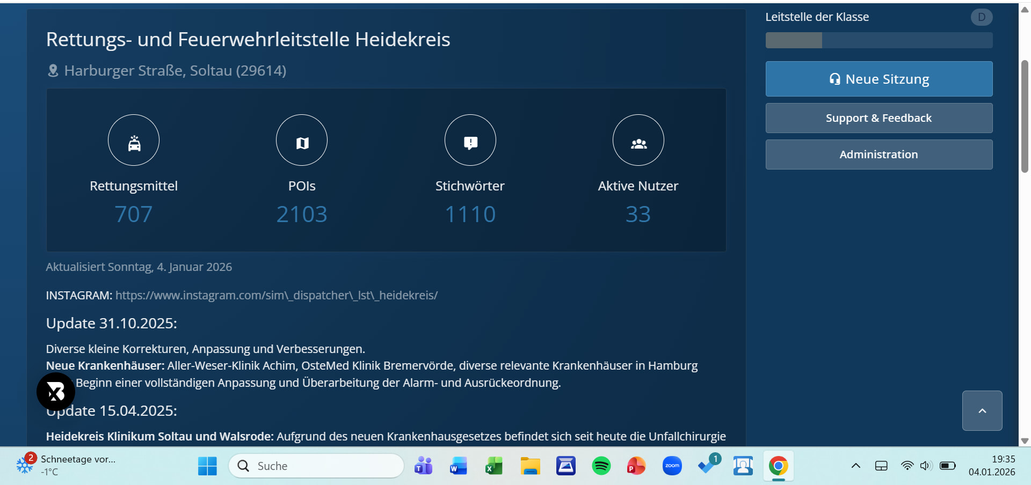Open the Instagram profile link
This screenshot has height=485, width=1031.
276,296
